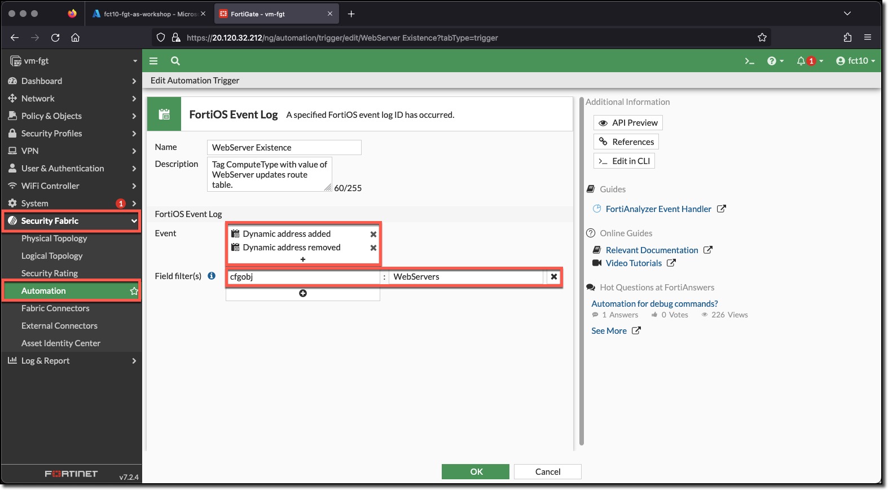Click the Name field WebServer Existence

click(284, 148)
